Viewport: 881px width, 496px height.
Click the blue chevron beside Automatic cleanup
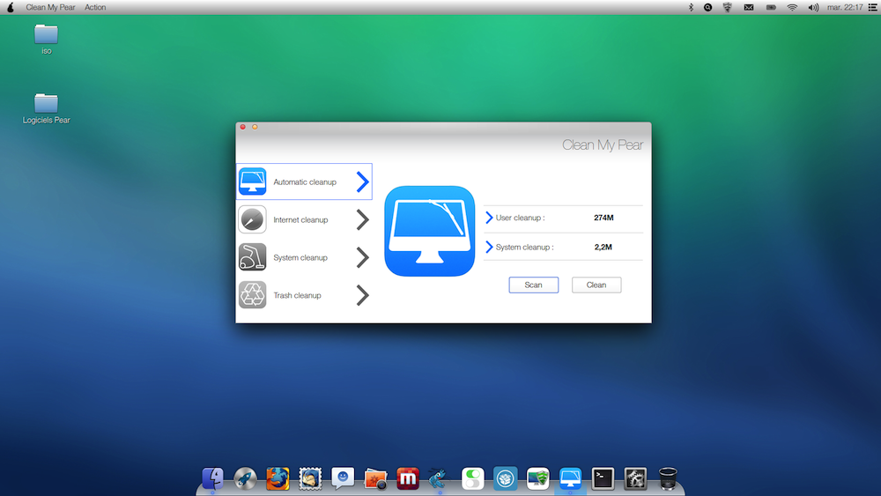[x=363, y=181]
